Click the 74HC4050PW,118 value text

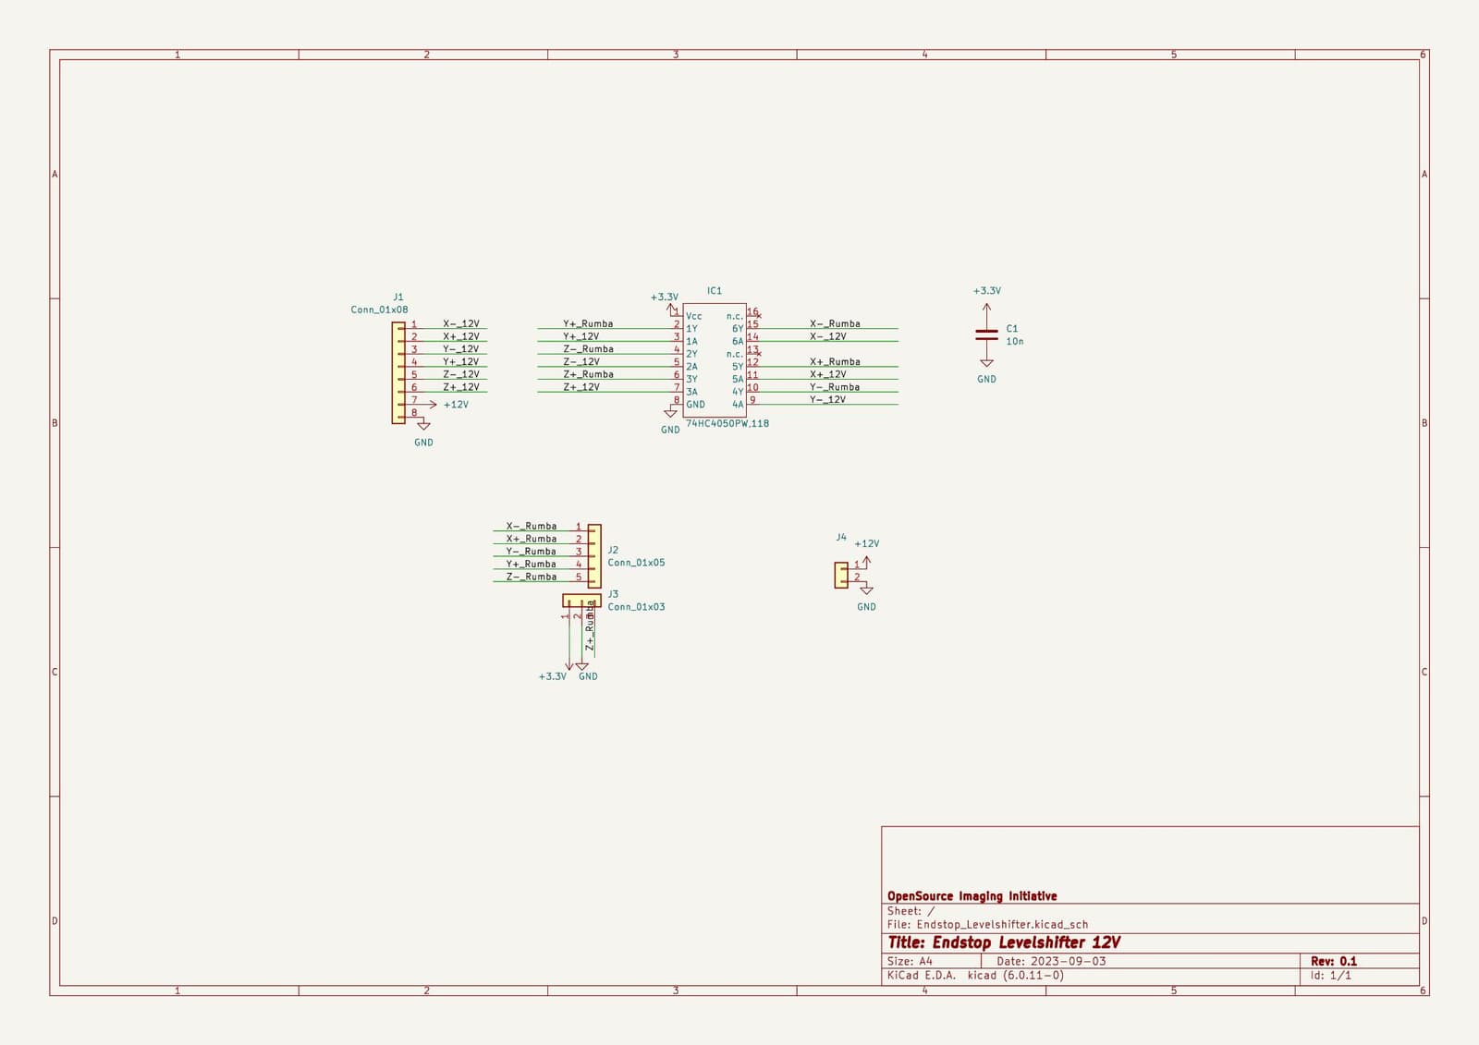tap(727, 423)
